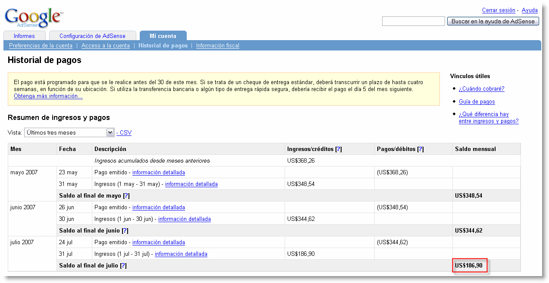The image size is (549, 283).
Task: Open información detallada for 31 may earnings
Action: 191,184
